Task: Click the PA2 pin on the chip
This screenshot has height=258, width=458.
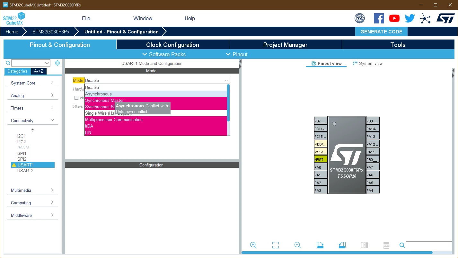Action: coord(321,182)
